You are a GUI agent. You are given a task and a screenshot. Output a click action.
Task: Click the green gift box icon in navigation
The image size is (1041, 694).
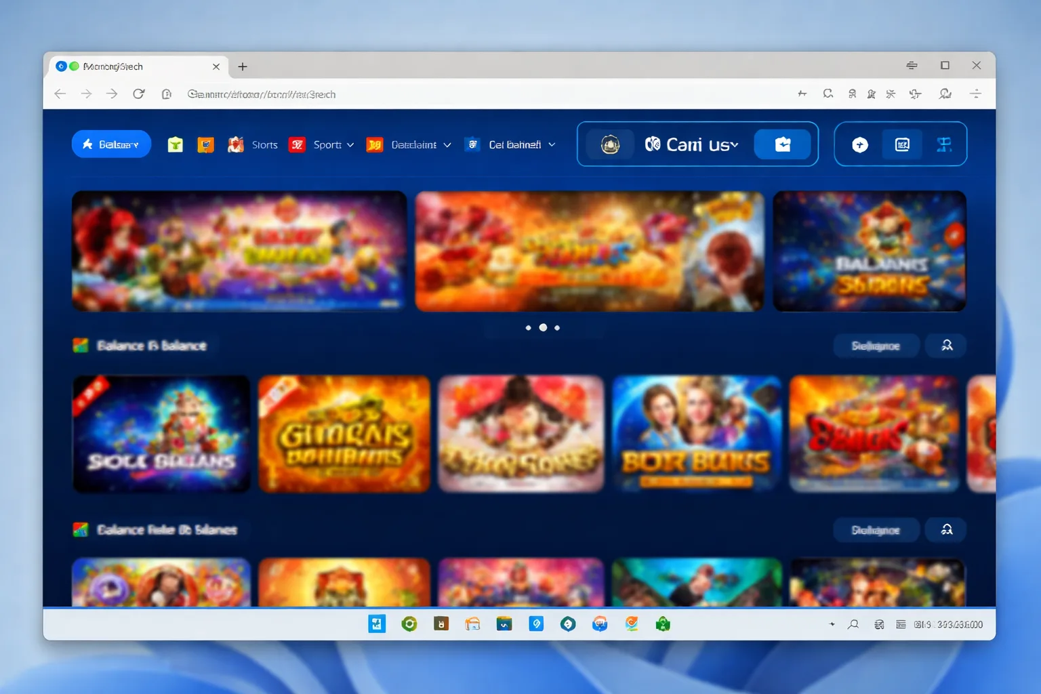coord(176,144)
